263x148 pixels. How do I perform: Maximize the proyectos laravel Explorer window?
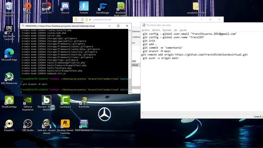[210, 19]
